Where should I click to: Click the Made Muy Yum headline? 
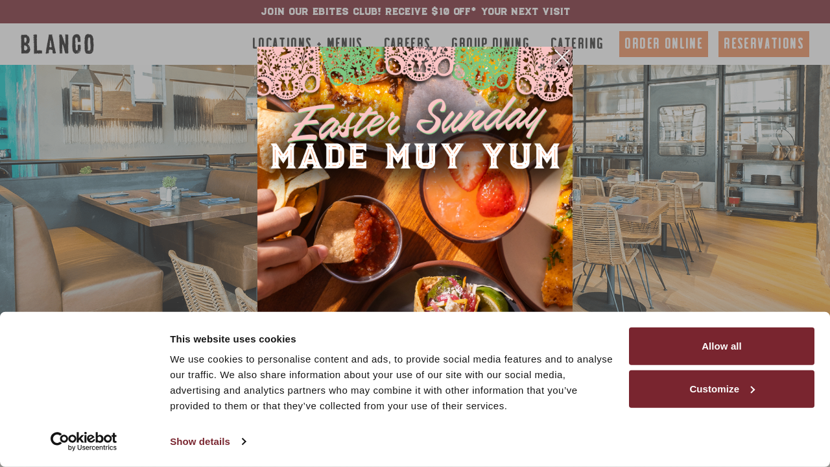coord(415,156)
